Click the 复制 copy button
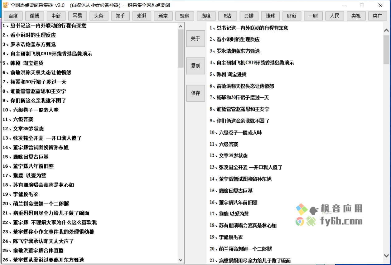This screenshot has width=391, height=265. [x=195, y=66]
